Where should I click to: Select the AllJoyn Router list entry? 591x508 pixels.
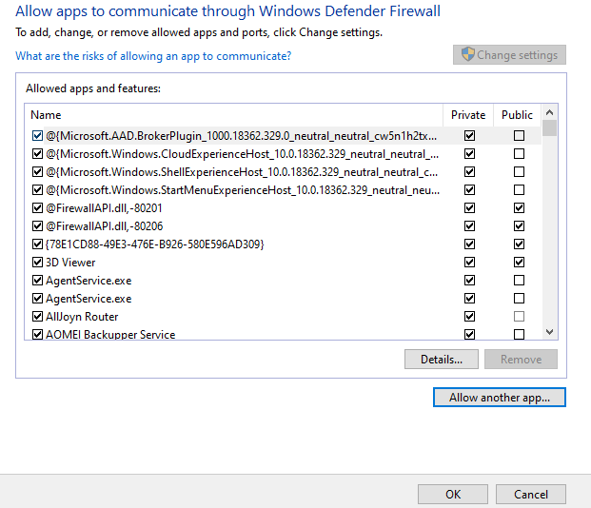point(82,317)
